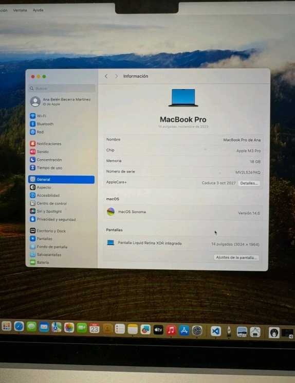Click the MacBook Pro laptop image
The width and height of the screenshot is (295, 383).
pos(183,97)
